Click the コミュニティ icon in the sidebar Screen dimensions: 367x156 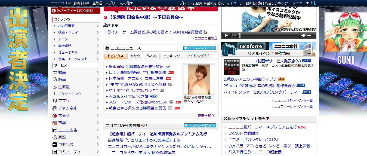click(55, 152)
